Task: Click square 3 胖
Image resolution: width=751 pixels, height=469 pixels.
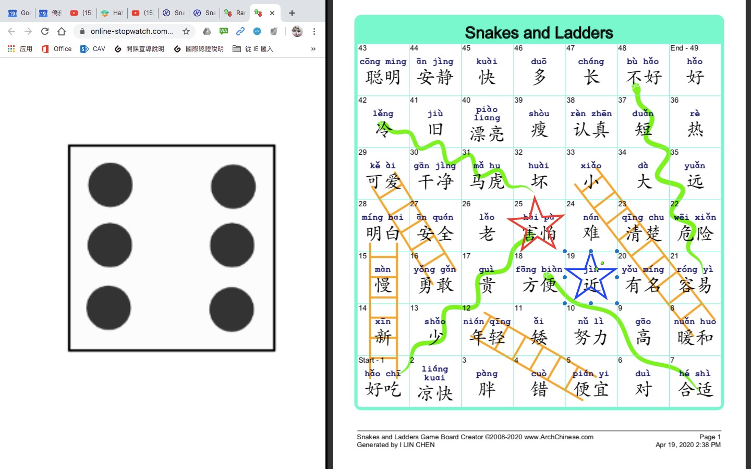Action: click(x=487, y=382)
